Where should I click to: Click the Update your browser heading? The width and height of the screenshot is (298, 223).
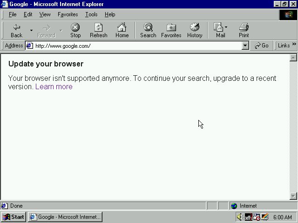tap(46, 64)
